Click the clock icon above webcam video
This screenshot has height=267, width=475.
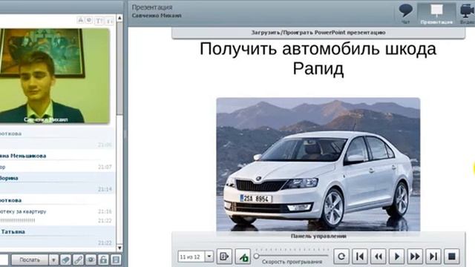coord(89,20)
